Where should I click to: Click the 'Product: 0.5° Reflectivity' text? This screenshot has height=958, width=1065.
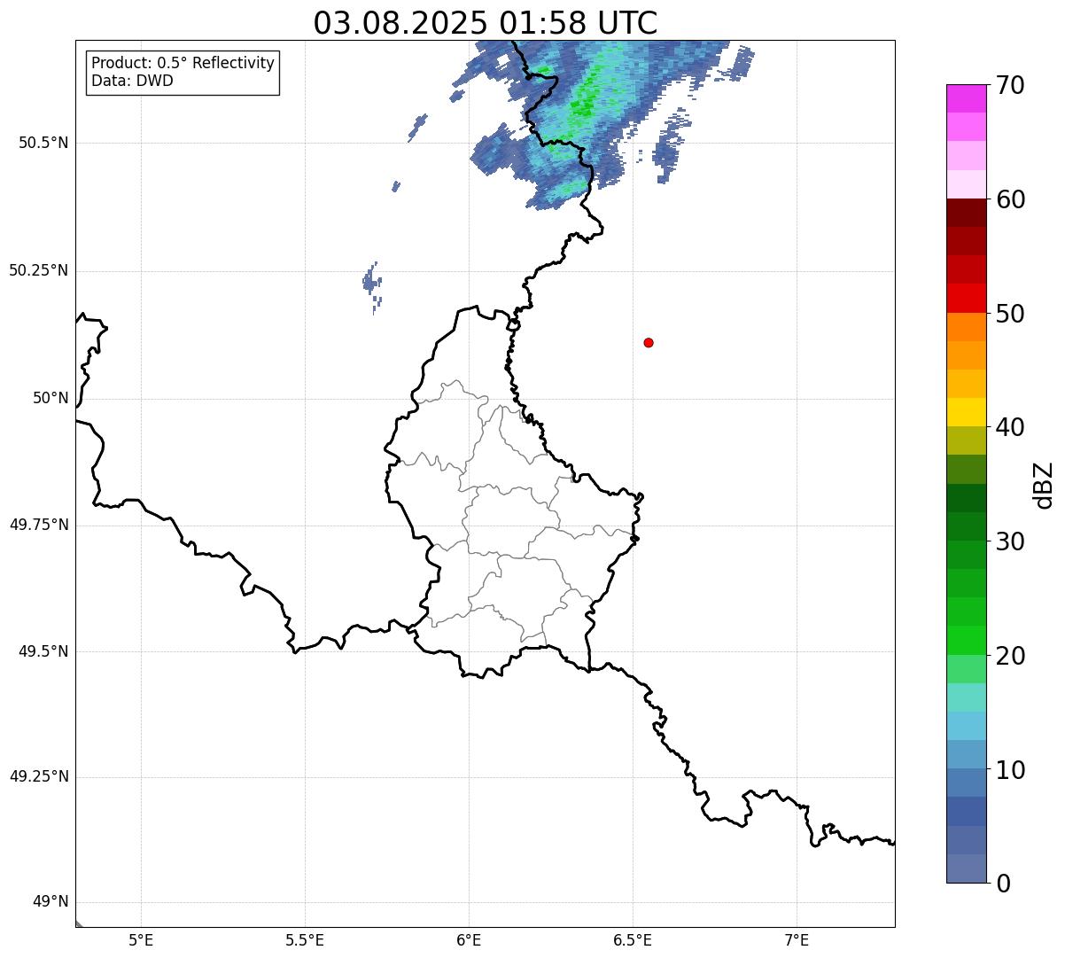pos(183,64)
